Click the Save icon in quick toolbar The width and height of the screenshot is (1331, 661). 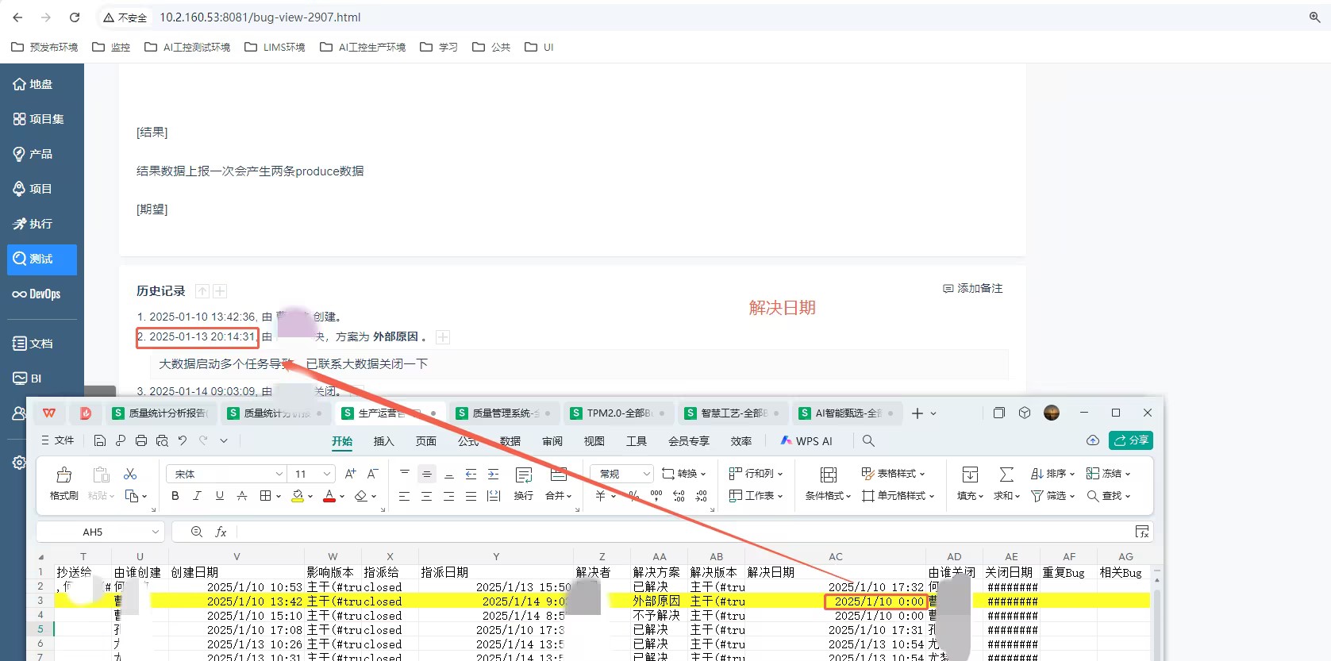coord(100,440)
